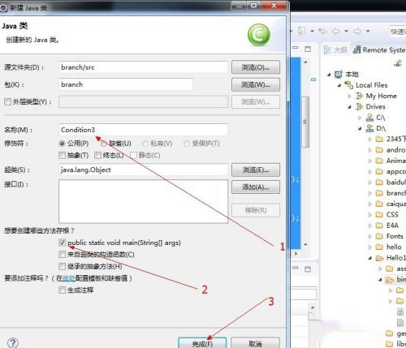Click the superclass field java.lang.Object
406x348 pixels.
pos(143,170)
